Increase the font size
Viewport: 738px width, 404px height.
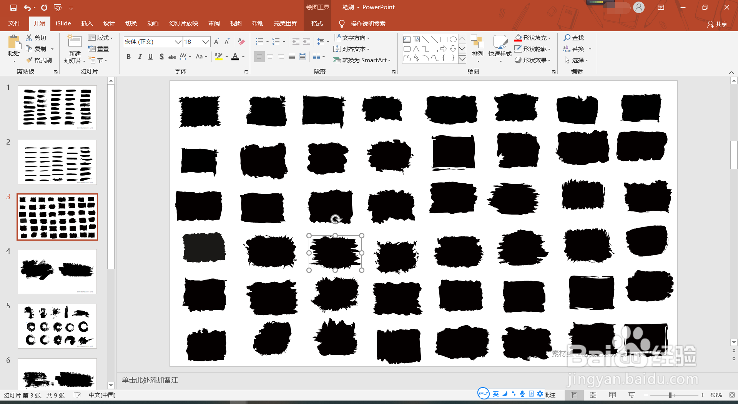(216, 42)
